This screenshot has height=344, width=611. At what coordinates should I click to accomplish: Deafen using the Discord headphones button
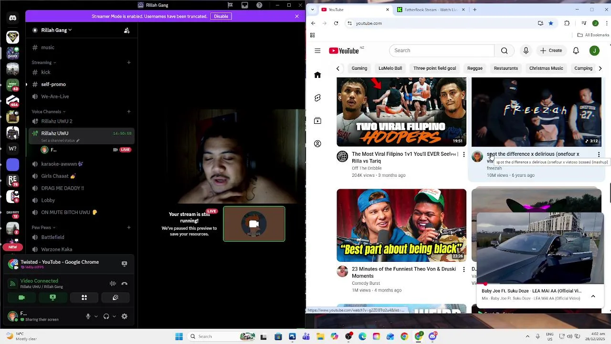[x=106, y=316]
